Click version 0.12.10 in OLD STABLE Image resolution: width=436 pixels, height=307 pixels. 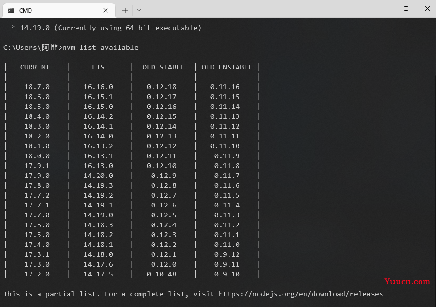pyautogui.click(x=161, y=166)
